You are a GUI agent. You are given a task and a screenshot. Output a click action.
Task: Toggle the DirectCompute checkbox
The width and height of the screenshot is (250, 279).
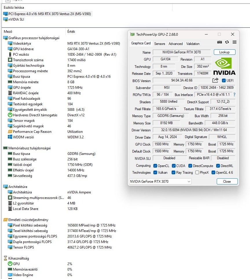(190, 166)
